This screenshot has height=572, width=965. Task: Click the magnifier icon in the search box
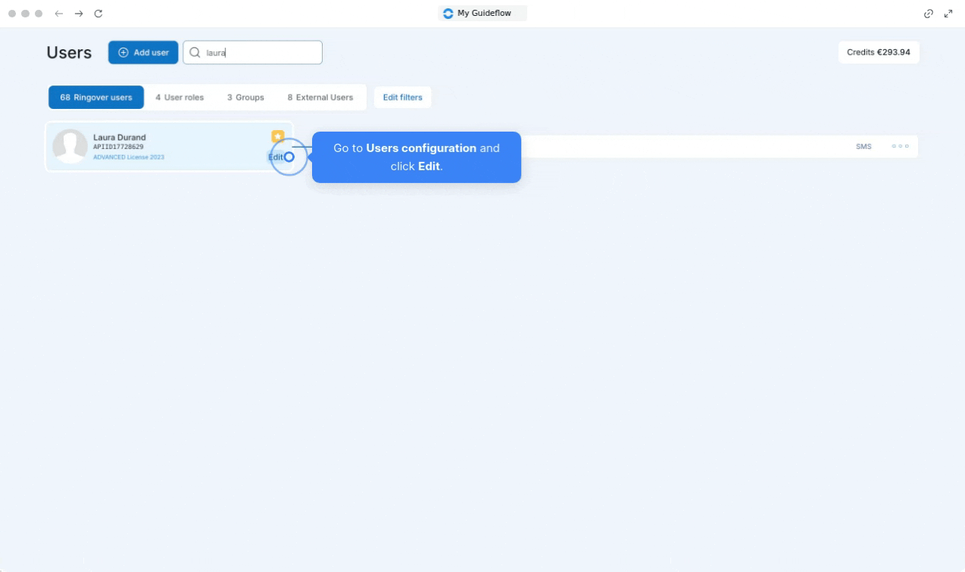[195, 53]
